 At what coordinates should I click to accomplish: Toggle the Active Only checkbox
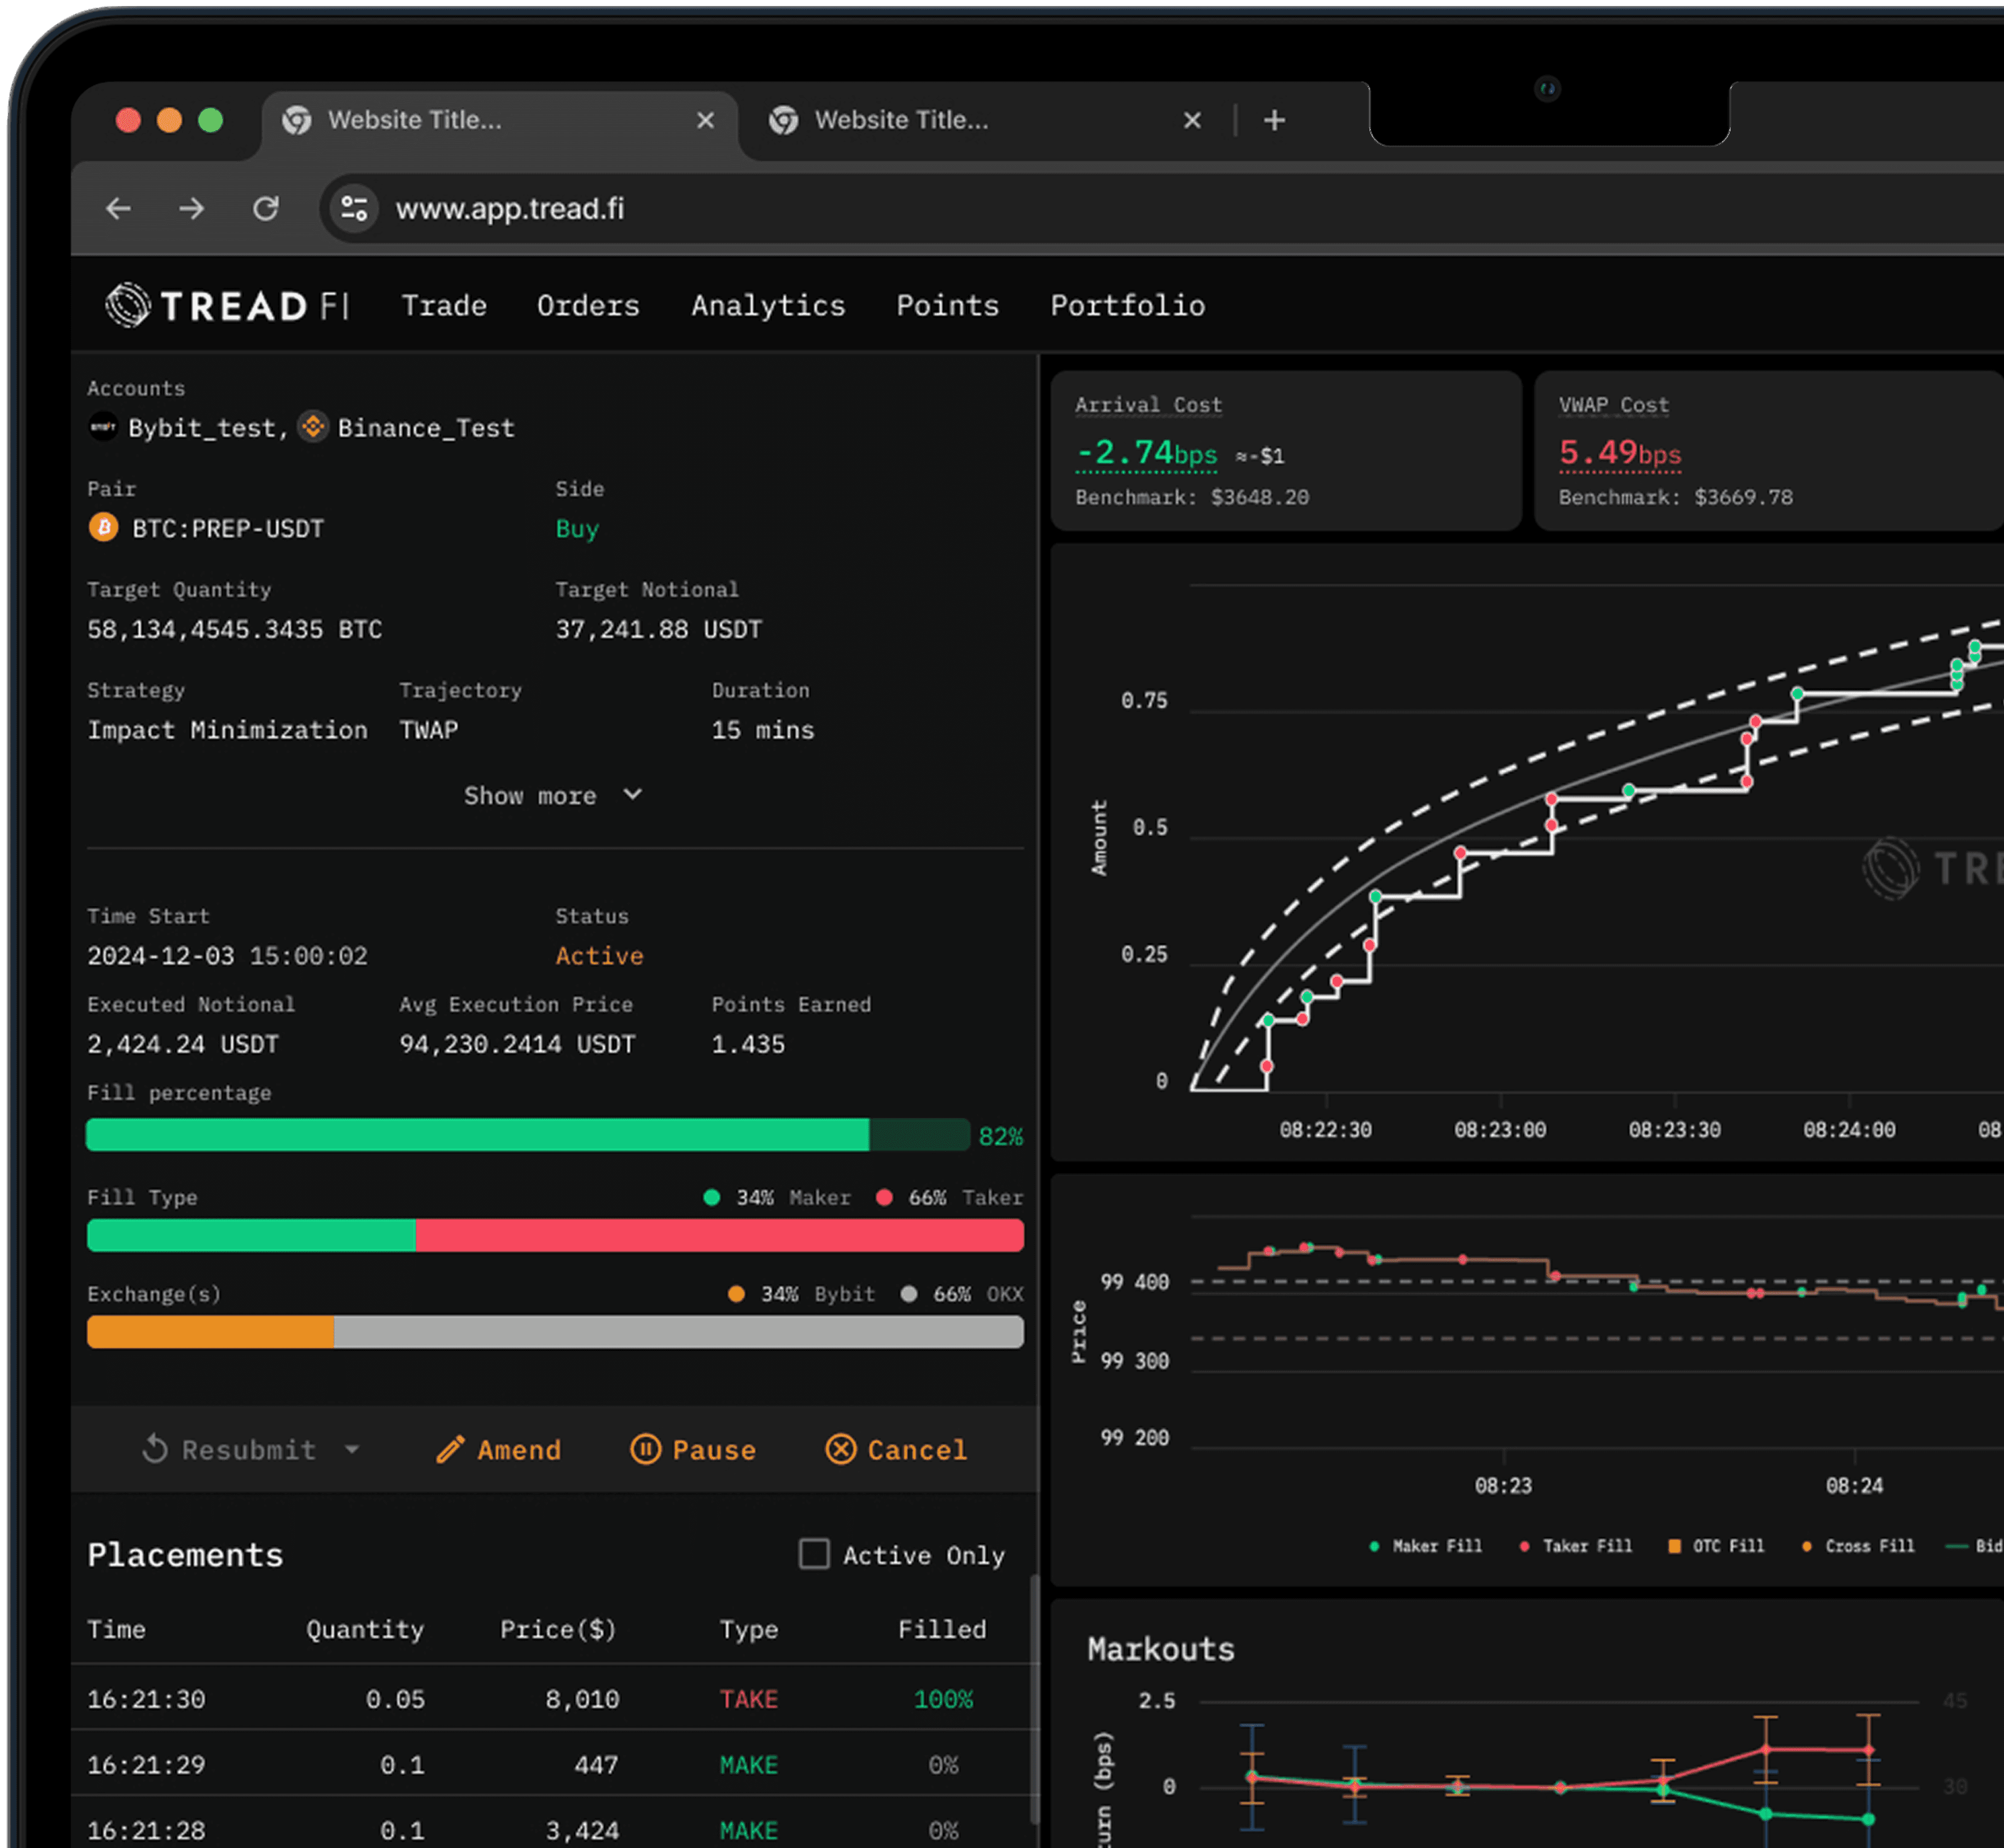coord(814,1554)
